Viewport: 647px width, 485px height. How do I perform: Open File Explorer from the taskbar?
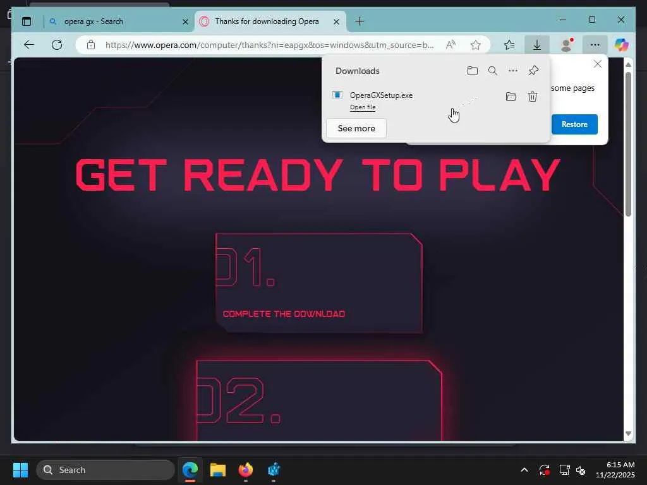click(x=218, y=470)
